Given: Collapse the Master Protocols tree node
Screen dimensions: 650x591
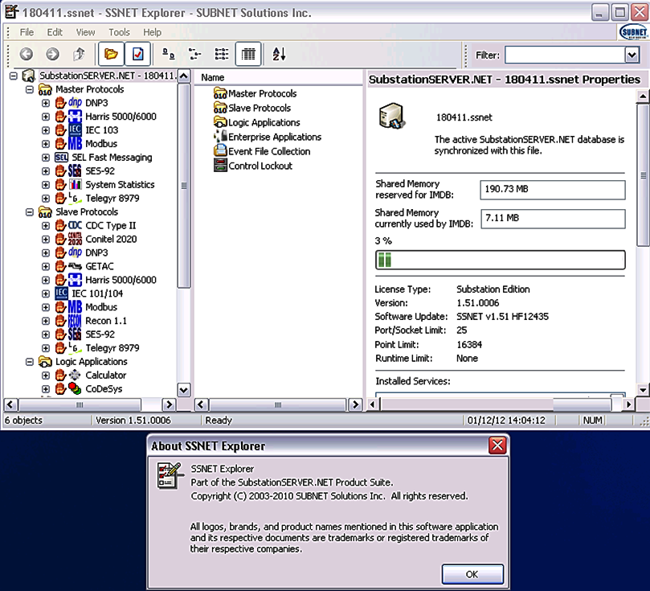Looking at the screenshot, I should click(x=30, y=89).
